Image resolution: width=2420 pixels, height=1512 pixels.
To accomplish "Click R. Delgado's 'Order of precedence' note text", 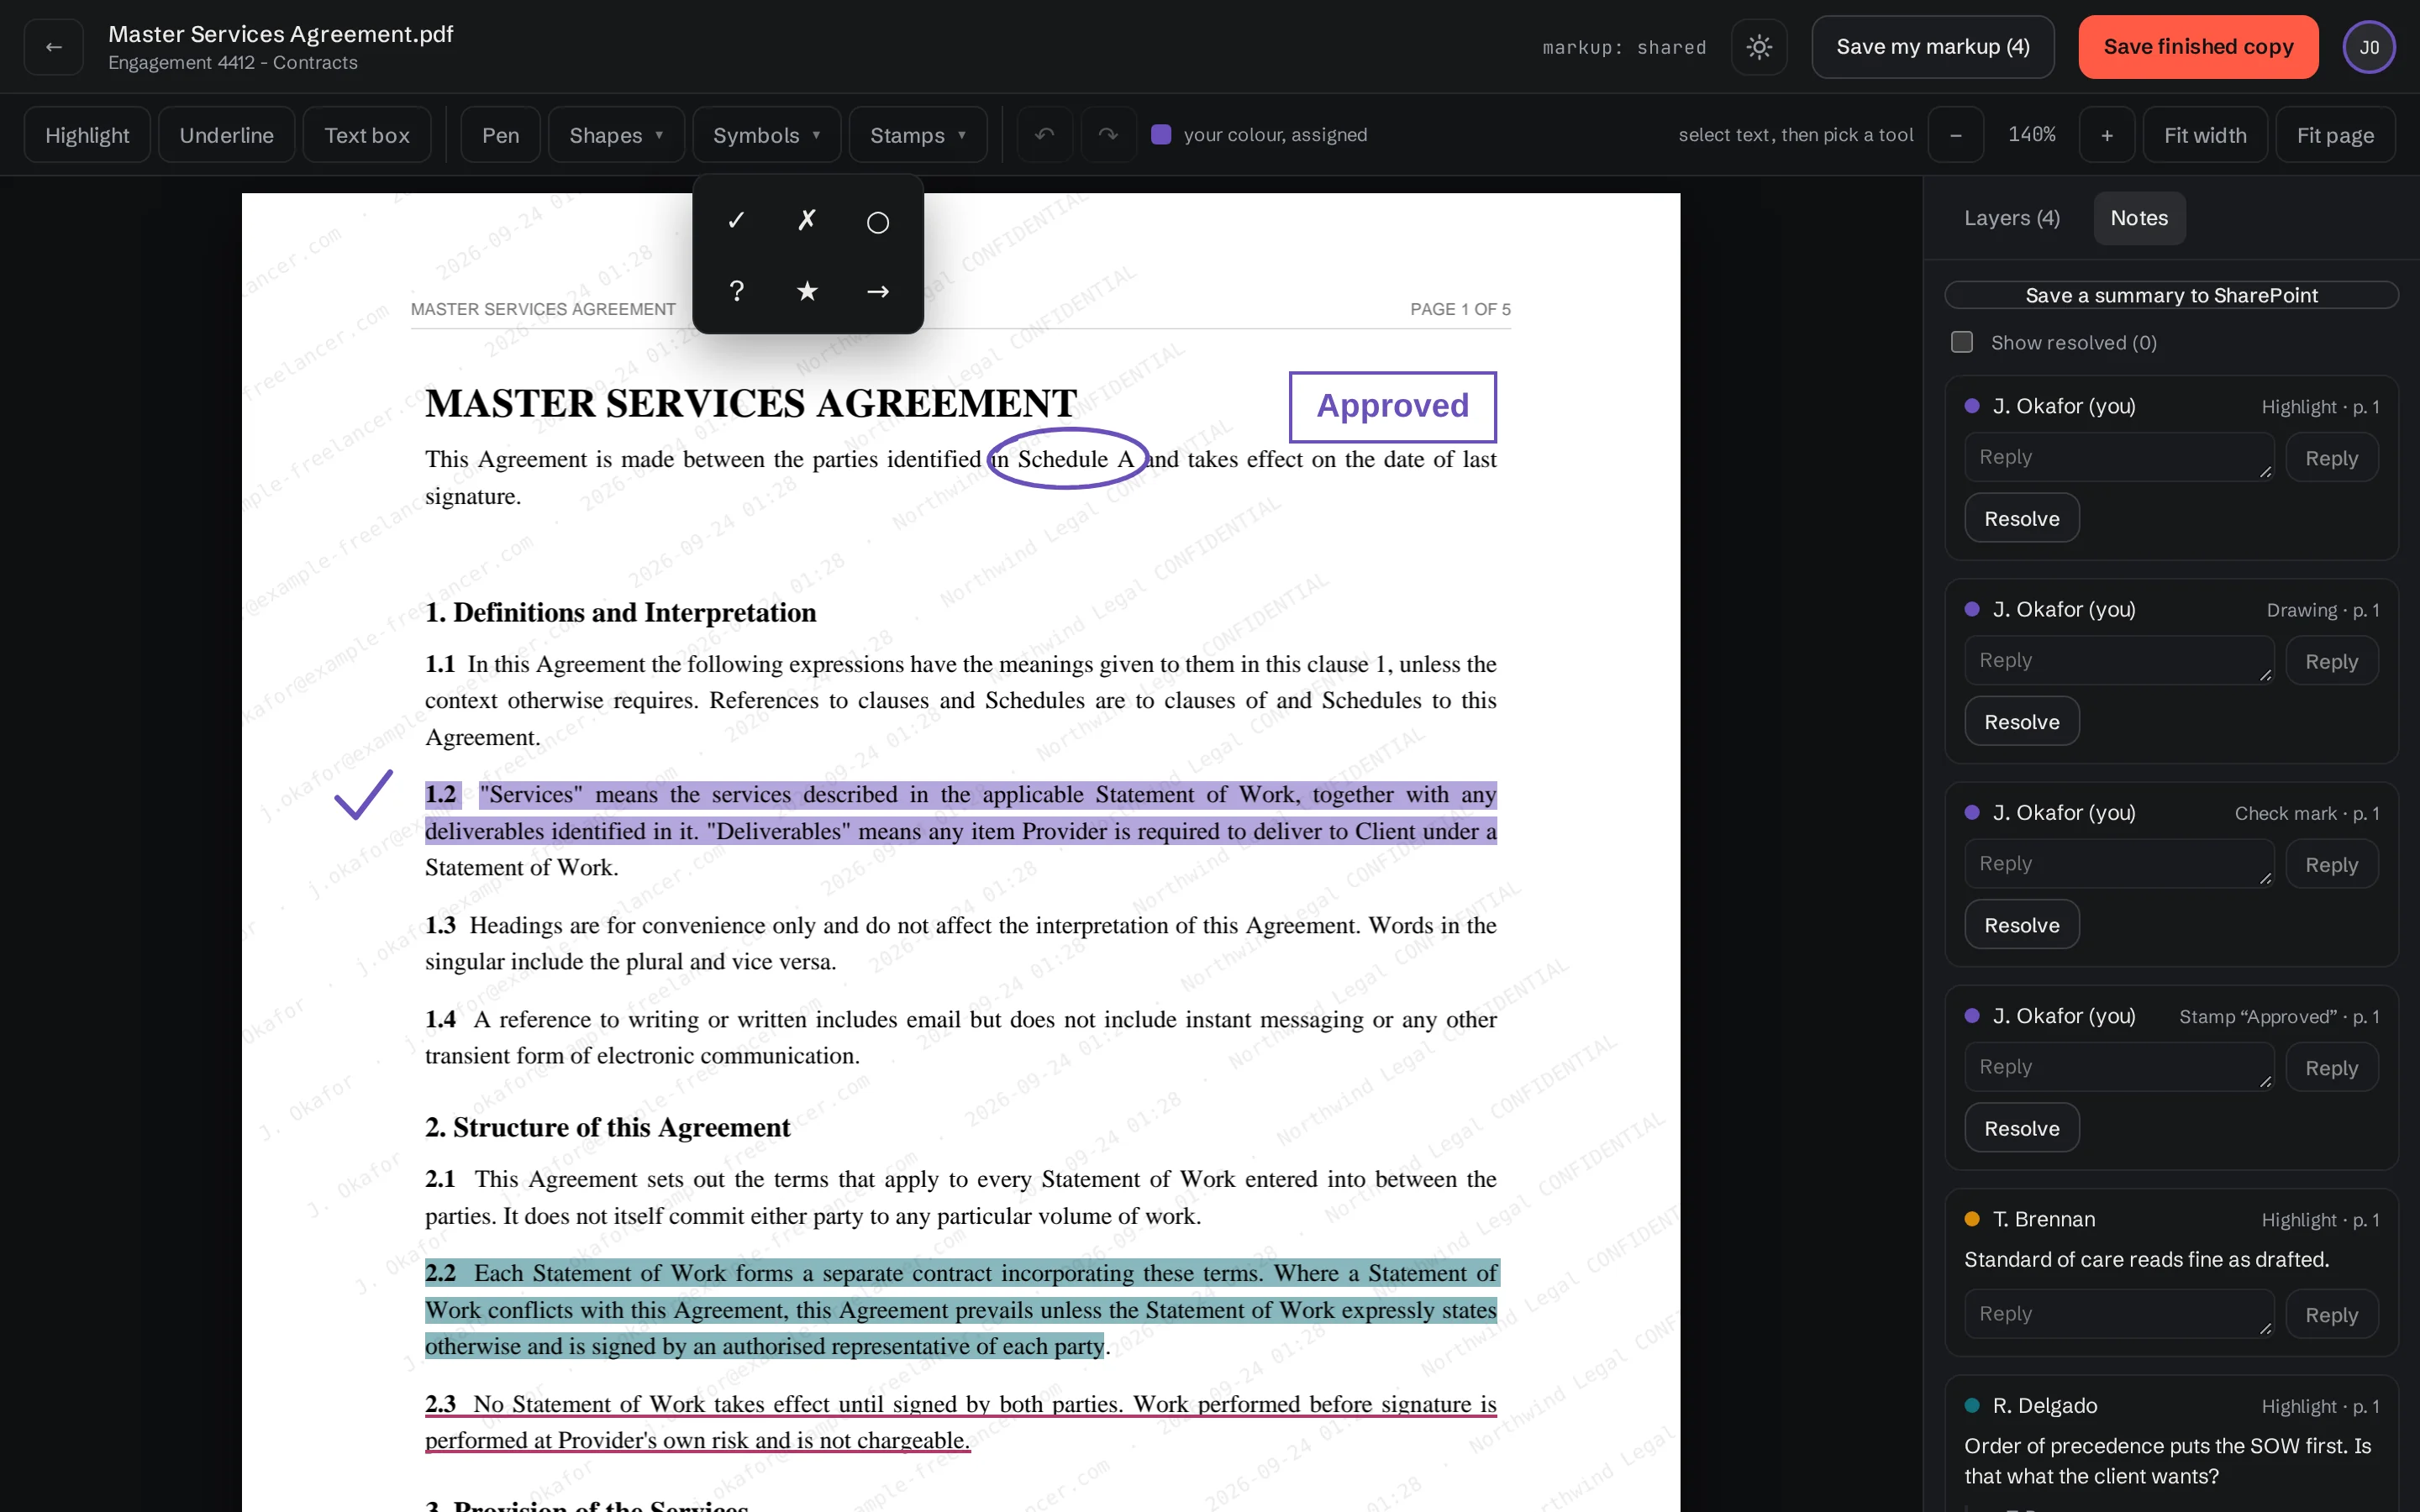I will (2167, 1461).
